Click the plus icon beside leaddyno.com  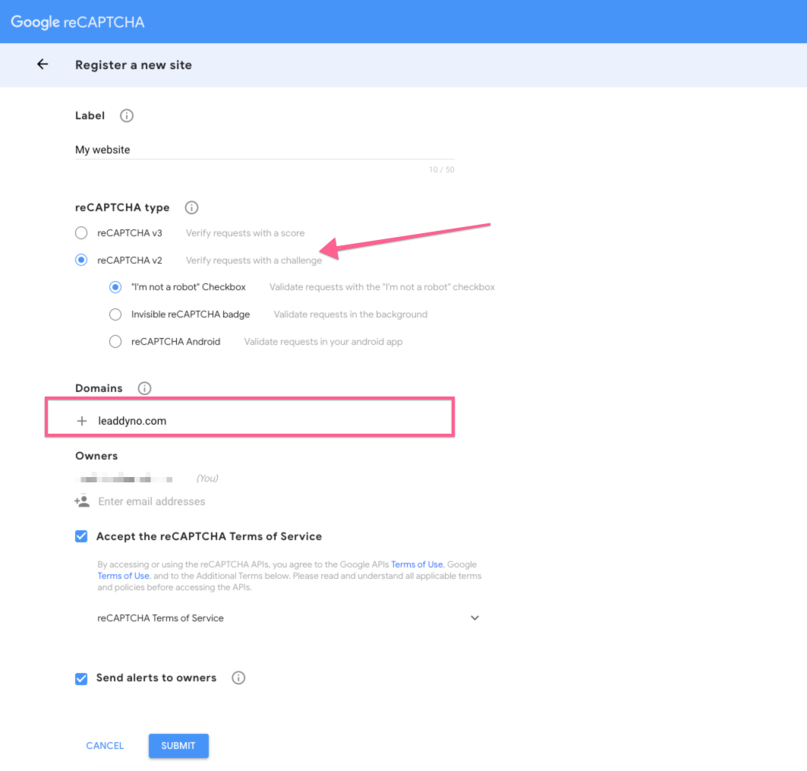tap(82, 421)
